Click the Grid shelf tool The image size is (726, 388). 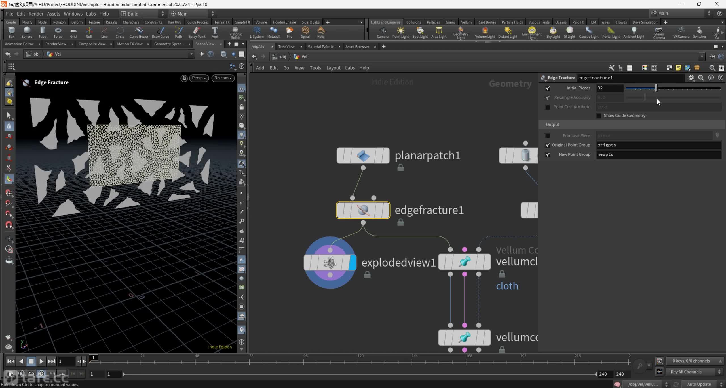tap(73, 32)
